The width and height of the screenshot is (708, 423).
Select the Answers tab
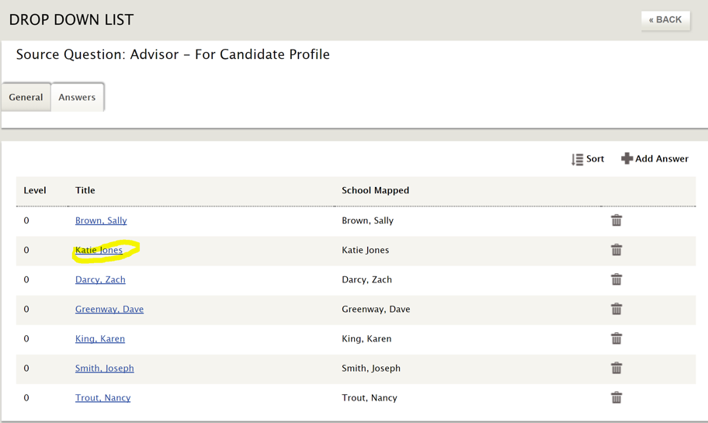point(77,97)
